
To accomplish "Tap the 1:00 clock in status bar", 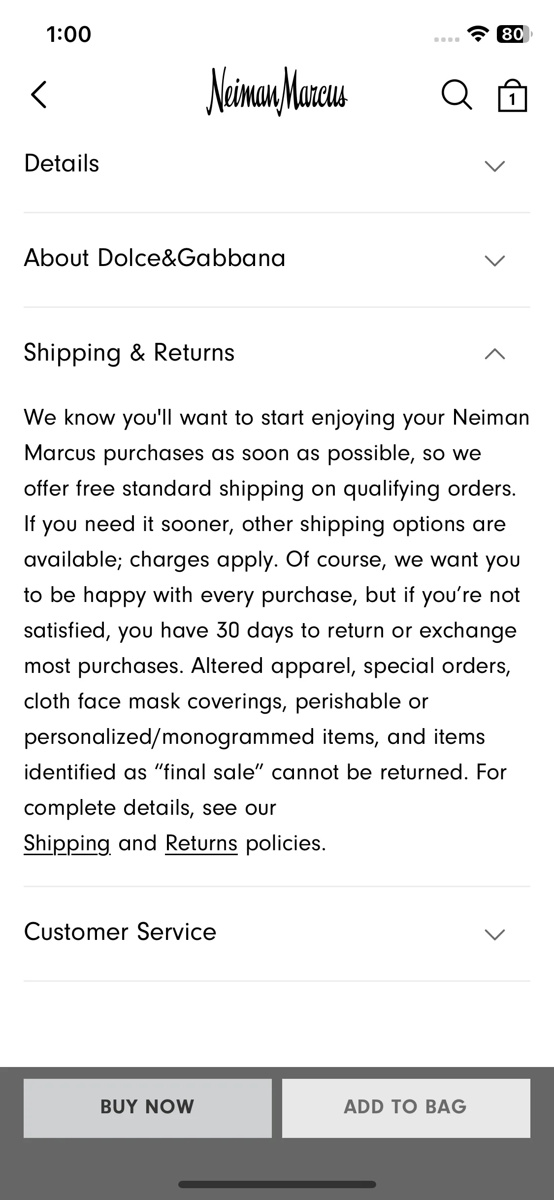I will click(x=69, y=34).
